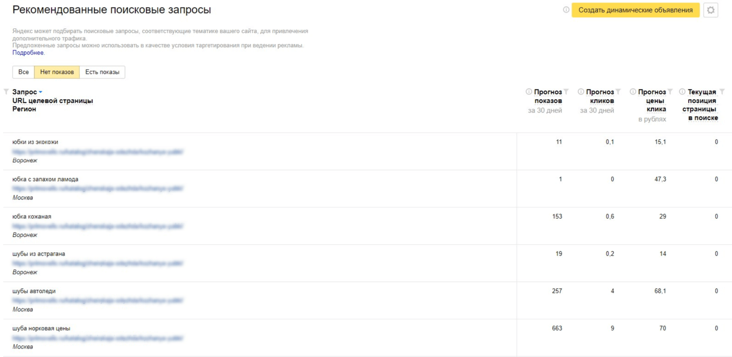Click info icon beside Прогноз кликов
Screen dimensions: 732x357
581,92
